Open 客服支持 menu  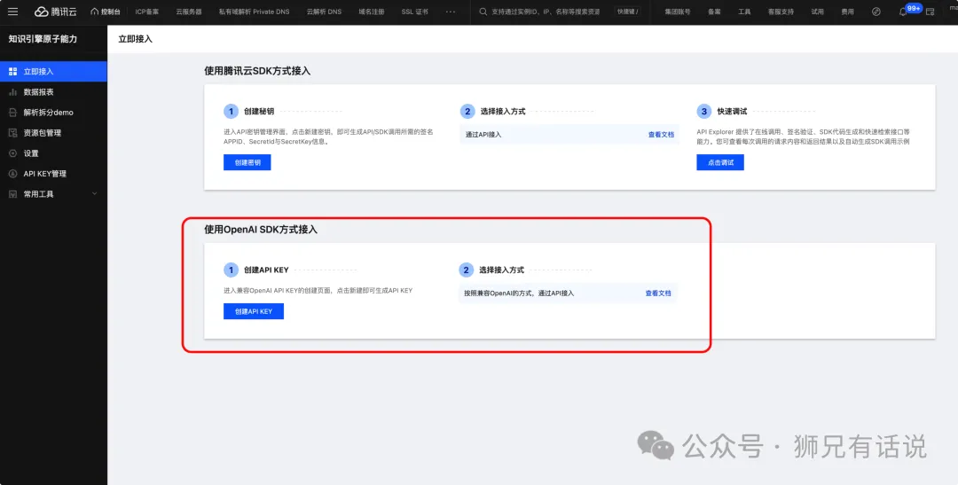(781, 12)
